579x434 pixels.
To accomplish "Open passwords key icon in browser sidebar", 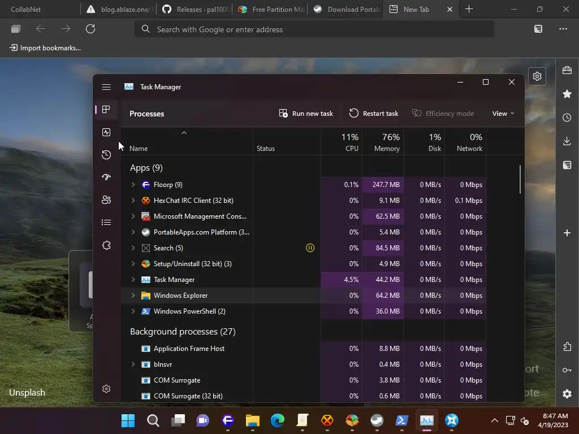I will click(x=567, y=370).
